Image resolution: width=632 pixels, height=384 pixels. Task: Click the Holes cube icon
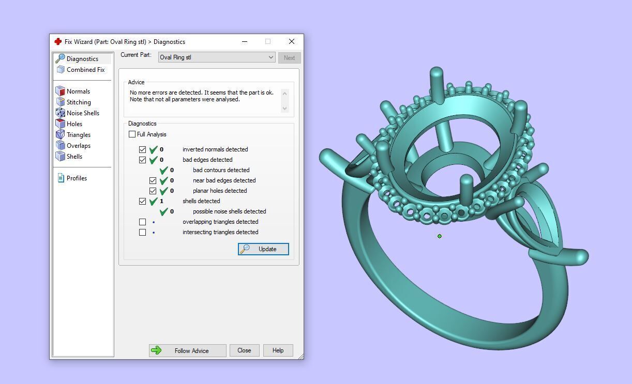coord(60,124)
